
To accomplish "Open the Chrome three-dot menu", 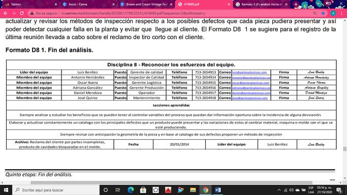I will tap(342, 13).
